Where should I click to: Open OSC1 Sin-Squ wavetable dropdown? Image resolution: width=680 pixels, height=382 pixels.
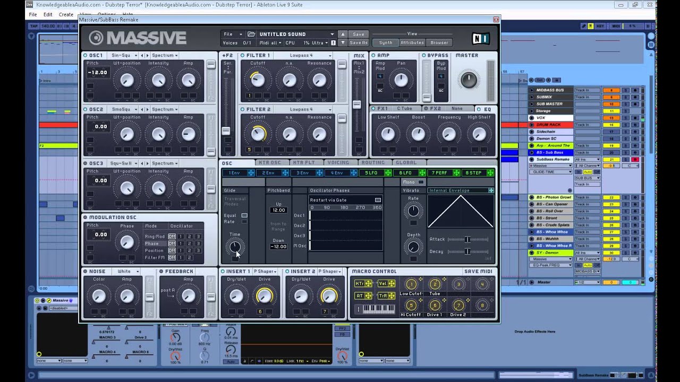(x=123, y=55)
